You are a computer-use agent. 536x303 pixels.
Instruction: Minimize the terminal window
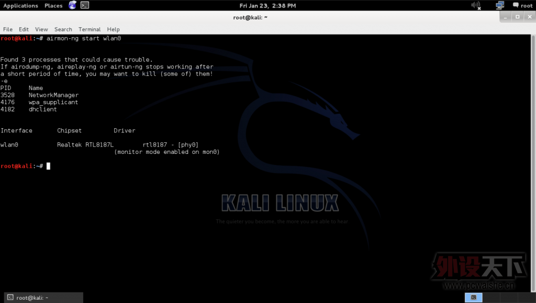pyautogui.click(x=506, y=17)
